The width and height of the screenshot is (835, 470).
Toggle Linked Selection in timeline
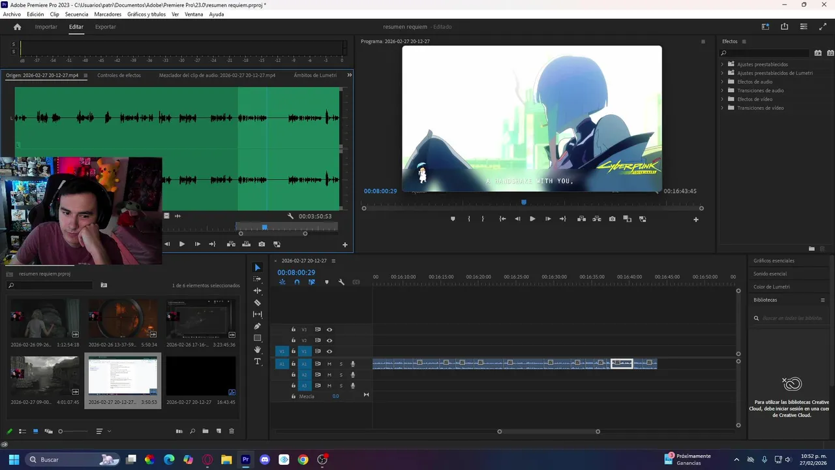pyautogui.click(x=312, y=282)
